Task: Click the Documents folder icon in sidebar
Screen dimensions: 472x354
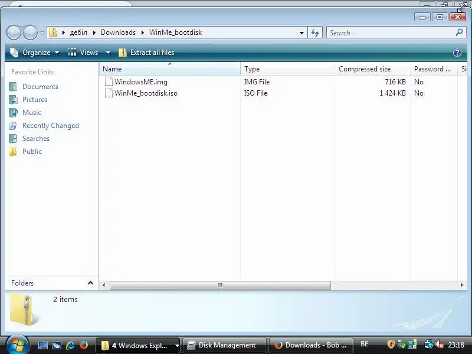Action: tap(13, 87)
